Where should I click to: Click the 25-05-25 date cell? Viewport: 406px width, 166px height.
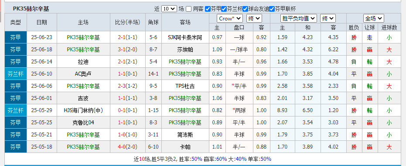click(42, 123)
